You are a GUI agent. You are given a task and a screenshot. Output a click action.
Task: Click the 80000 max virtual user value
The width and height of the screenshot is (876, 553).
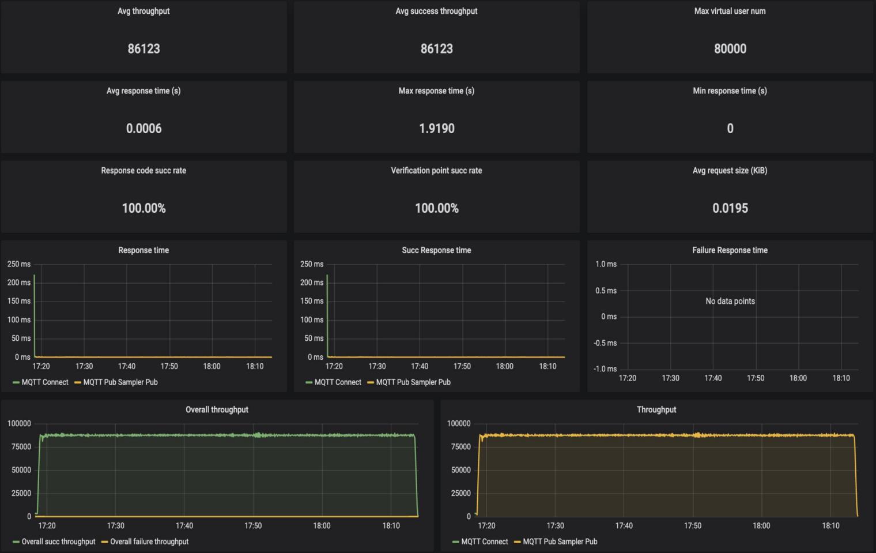pos(730,48)
